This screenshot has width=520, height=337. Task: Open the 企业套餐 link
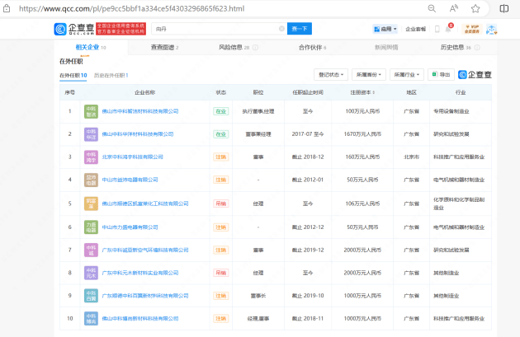click(x=415, y=29)
